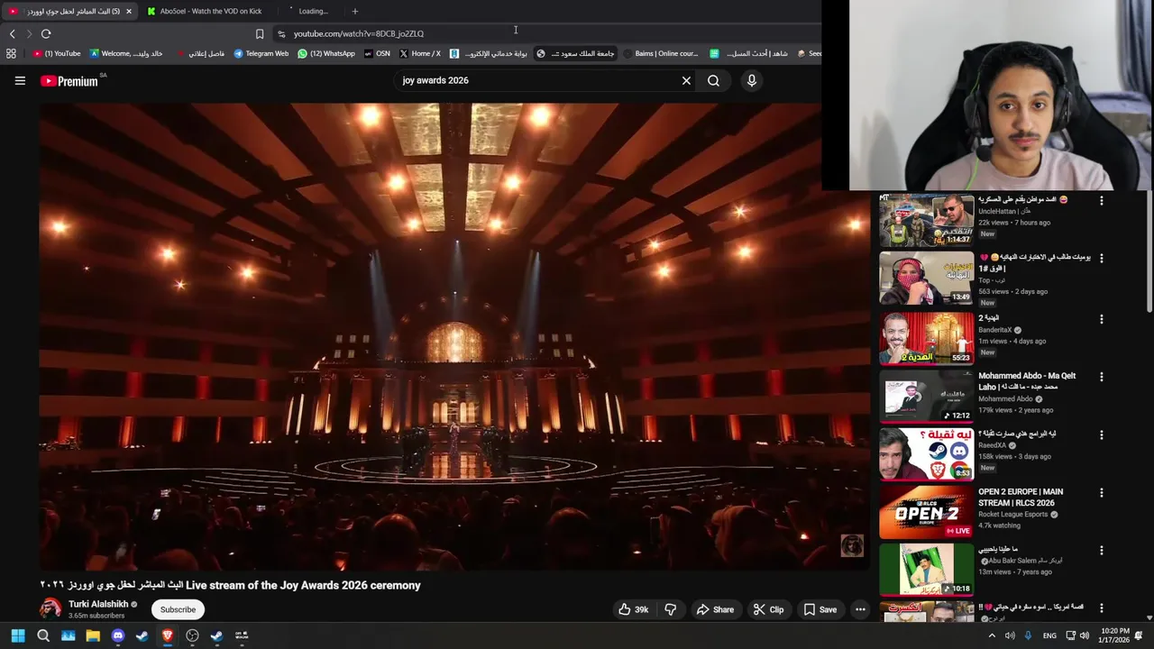Open the YouTube hamburger guide menu
This screenshot has width=1154, height=649.
(x=20, y=80)
